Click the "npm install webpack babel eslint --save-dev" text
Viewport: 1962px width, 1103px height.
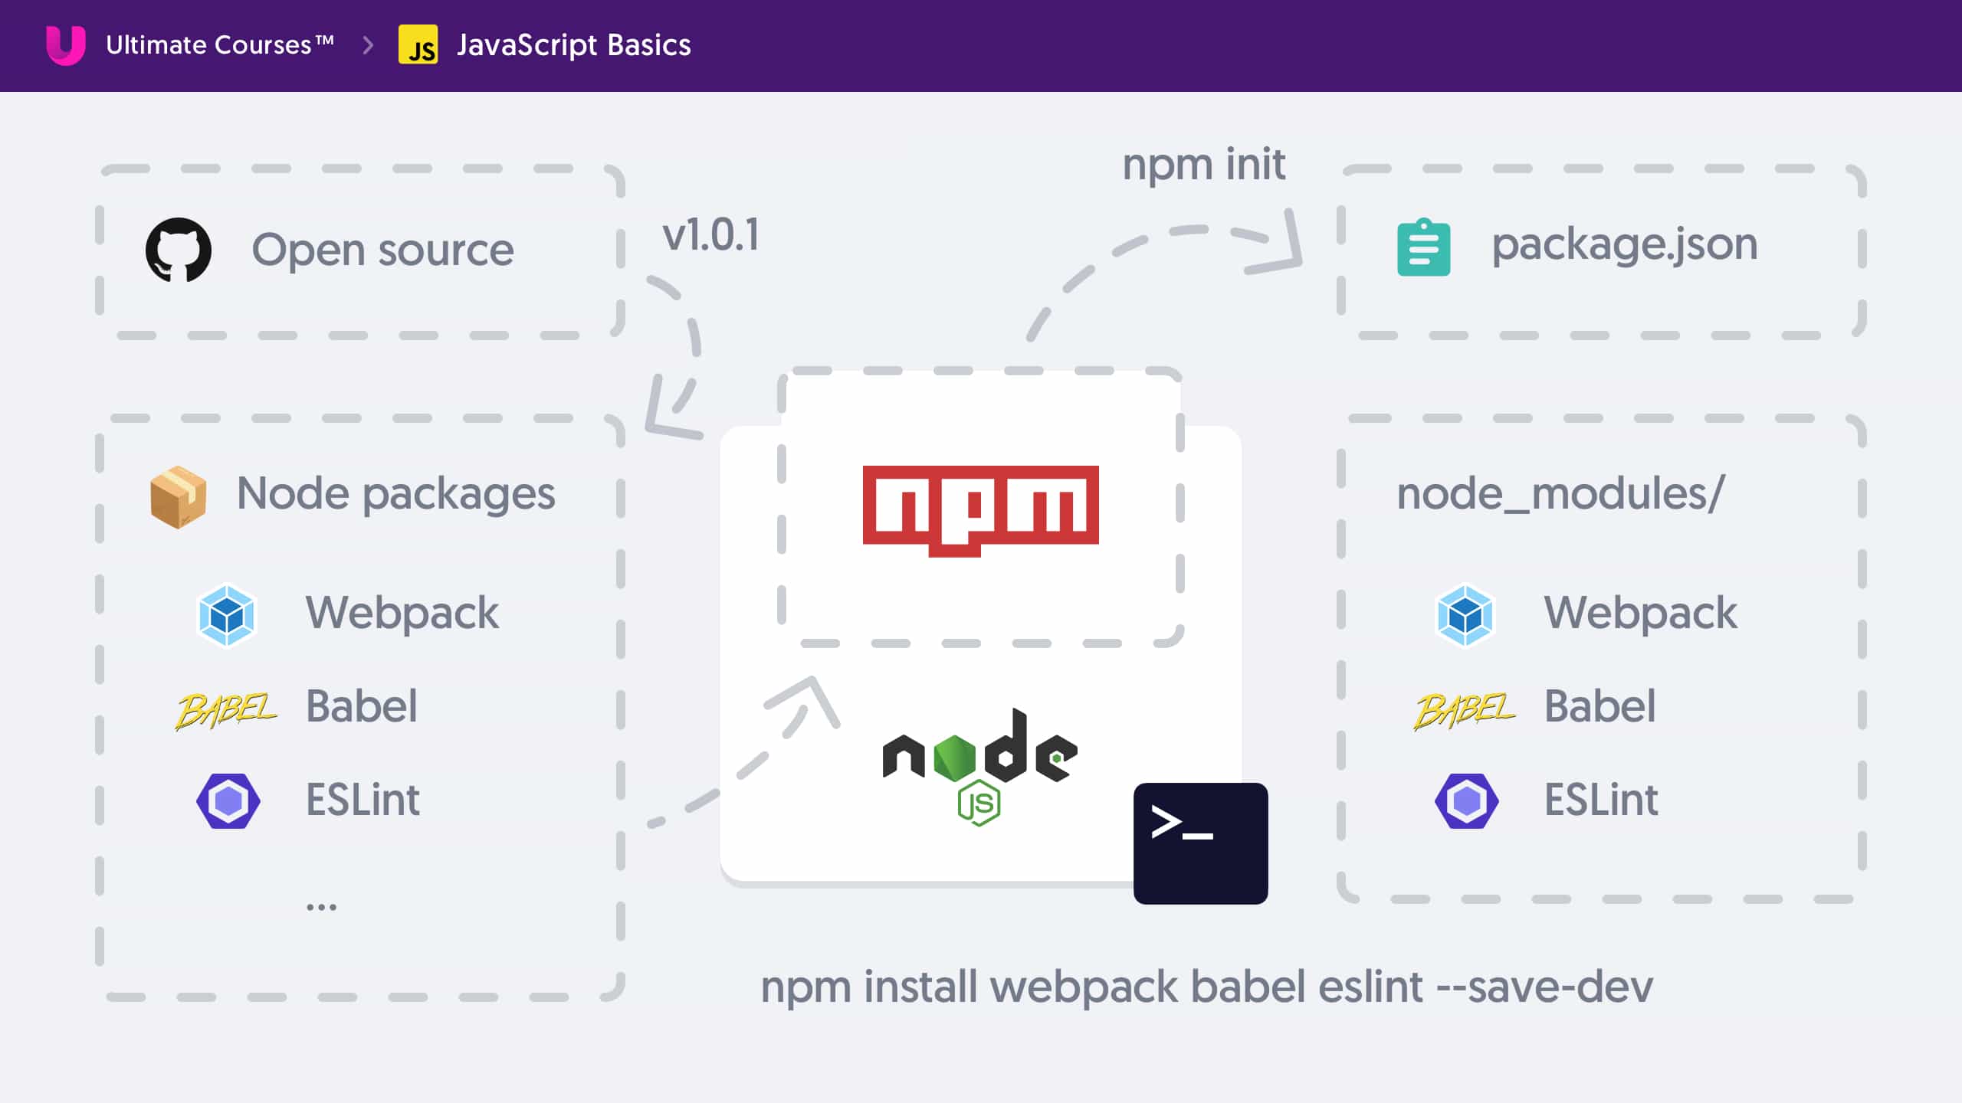point(1206,988)
